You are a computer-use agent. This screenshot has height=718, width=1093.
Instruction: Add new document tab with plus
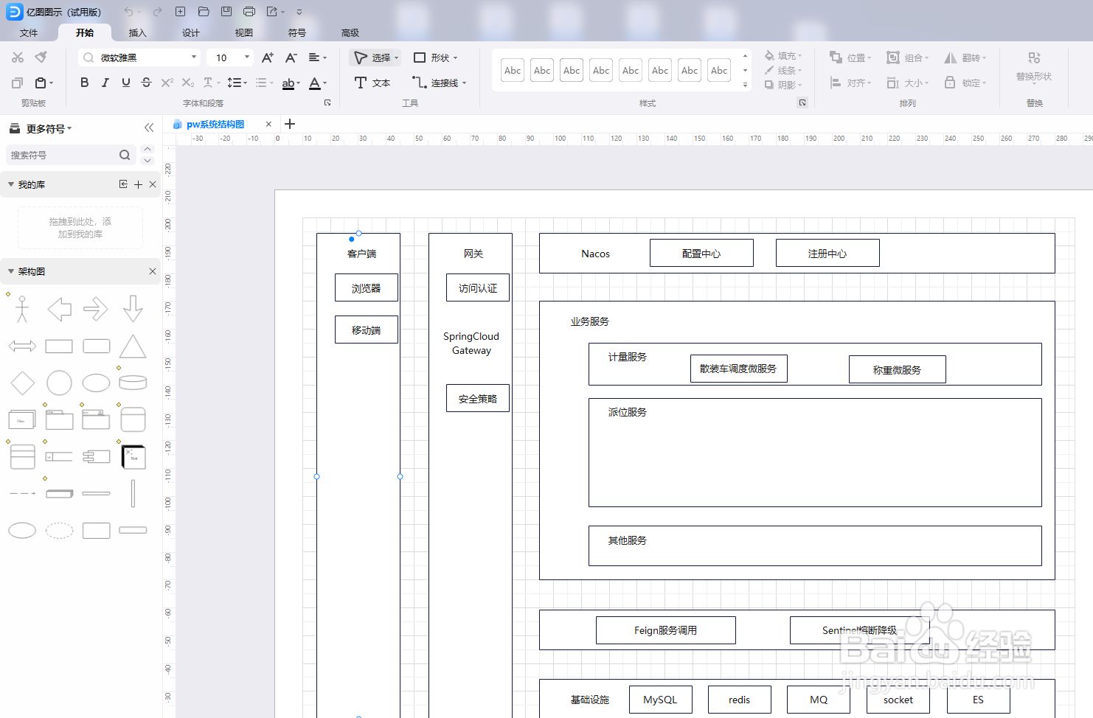pyautogui.click(x=290, y=124)
